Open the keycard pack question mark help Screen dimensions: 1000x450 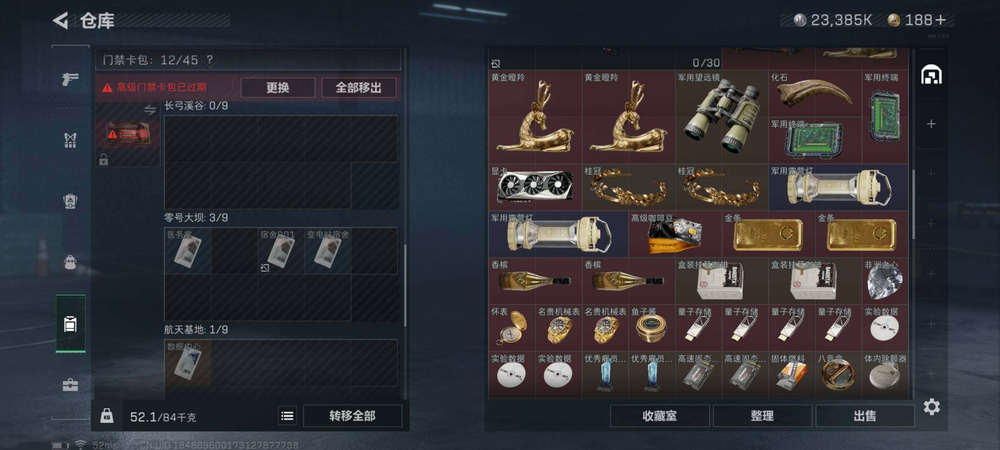[x=210, y=60]
